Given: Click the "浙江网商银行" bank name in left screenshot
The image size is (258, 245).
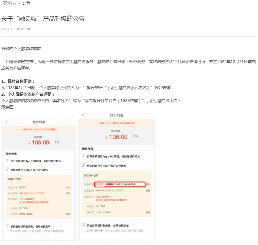Looking at the screenshot, I should 27,199.
